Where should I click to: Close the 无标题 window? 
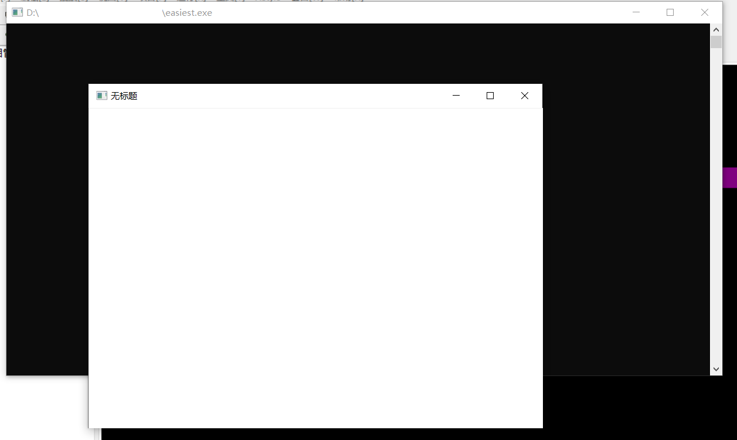click(x=525, y=96)
